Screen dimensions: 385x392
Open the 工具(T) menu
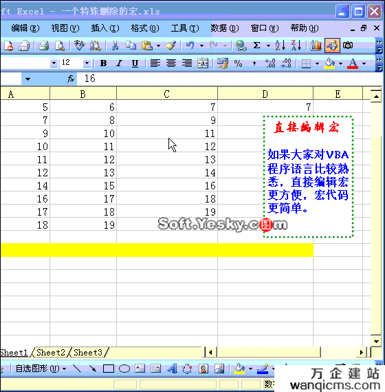coord(185,28)
